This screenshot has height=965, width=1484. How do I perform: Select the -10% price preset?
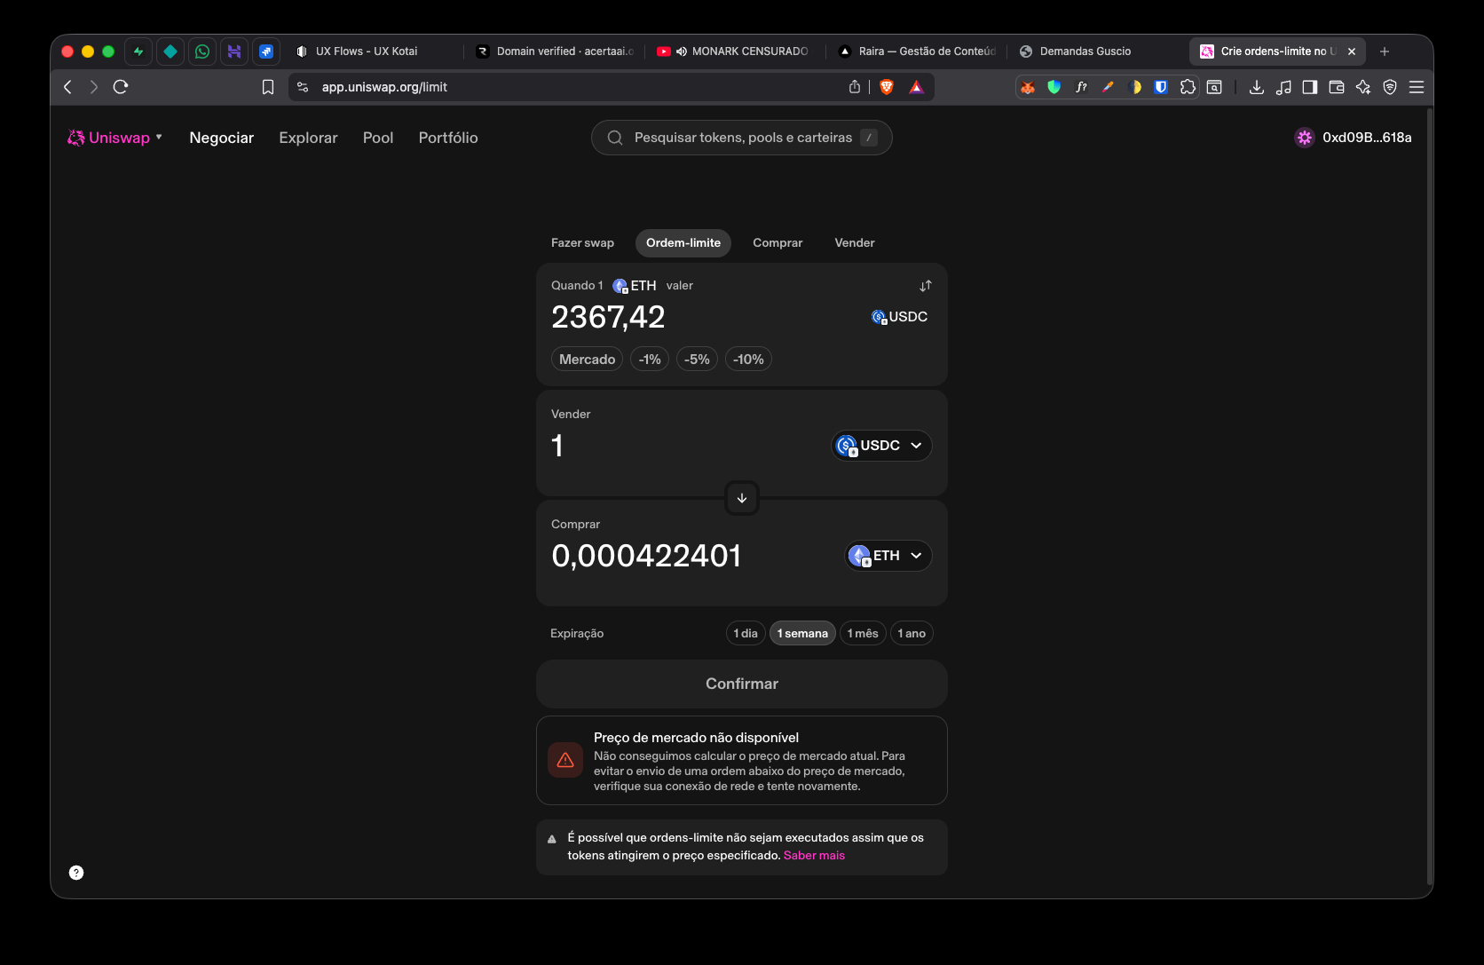click(x=748, y=360)
